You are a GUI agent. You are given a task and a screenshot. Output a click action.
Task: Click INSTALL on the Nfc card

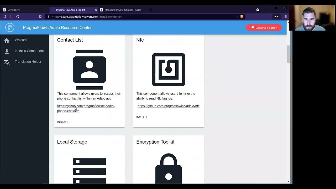pos(142,117)
